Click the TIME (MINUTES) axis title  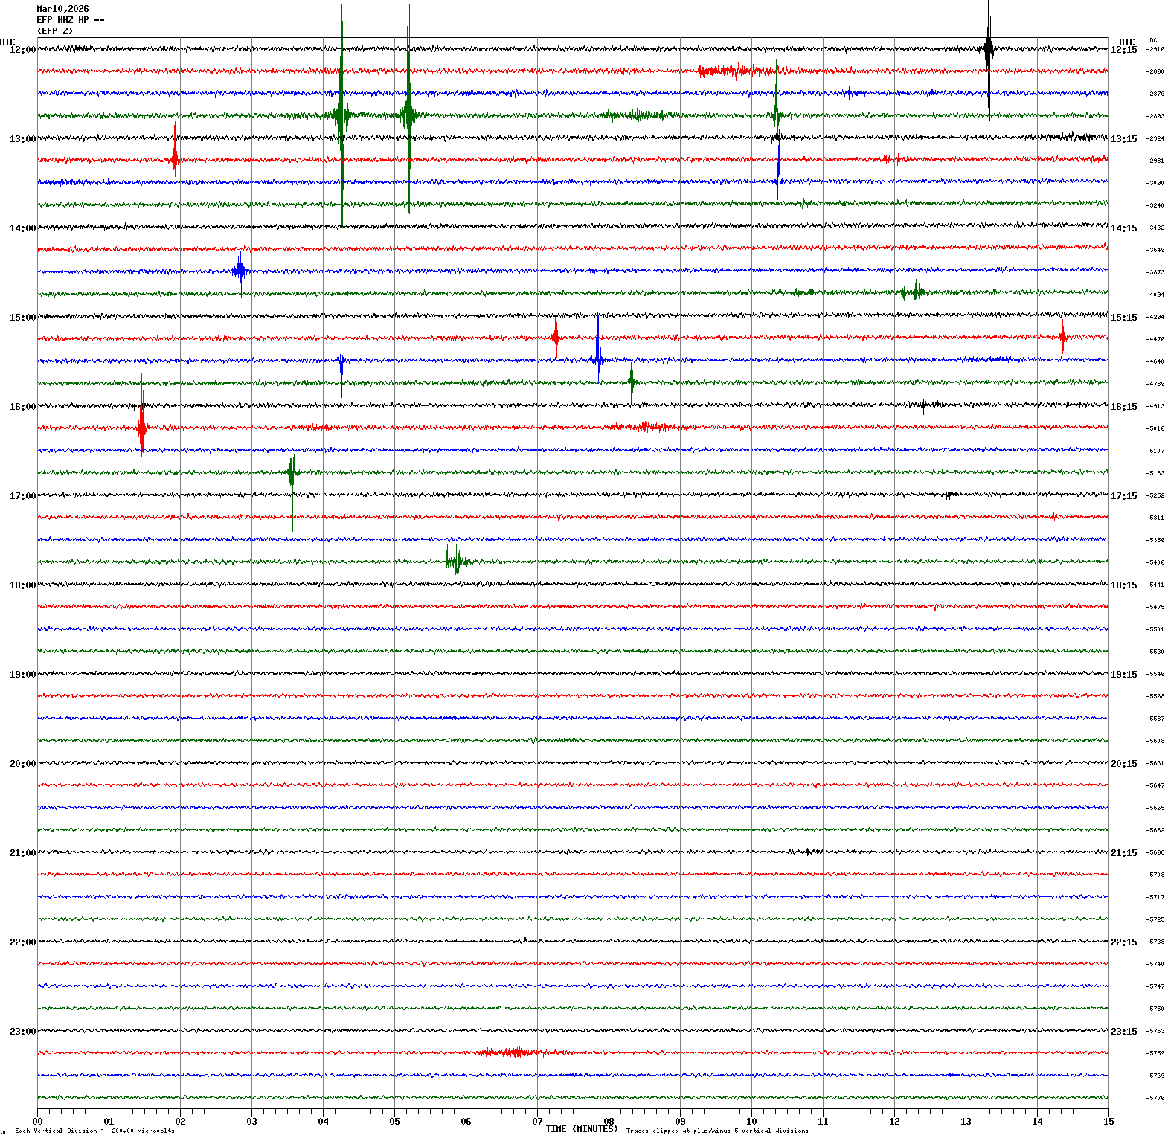point(581,1129)
